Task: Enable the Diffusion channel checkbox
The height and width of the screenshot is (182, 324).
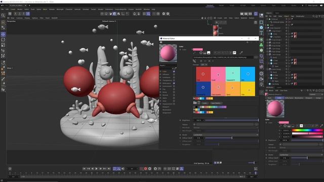Action: [x=174, y=74]
